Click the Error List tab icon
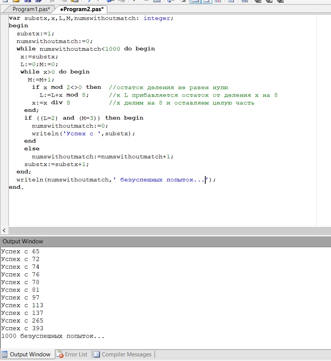Image resolution: width=331 pixels, height=361 pixels. coord(60,354)
